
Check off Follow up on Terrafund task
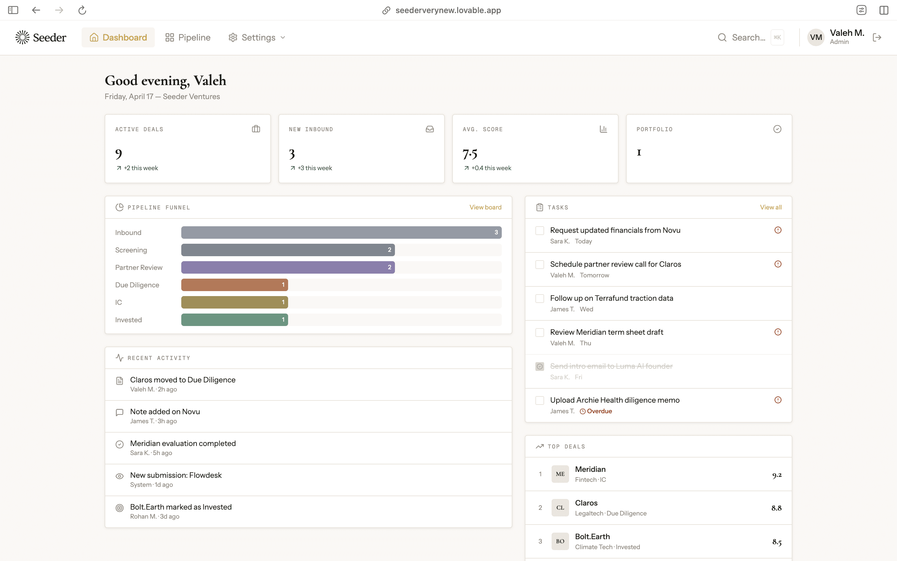(x=540, y=298)
